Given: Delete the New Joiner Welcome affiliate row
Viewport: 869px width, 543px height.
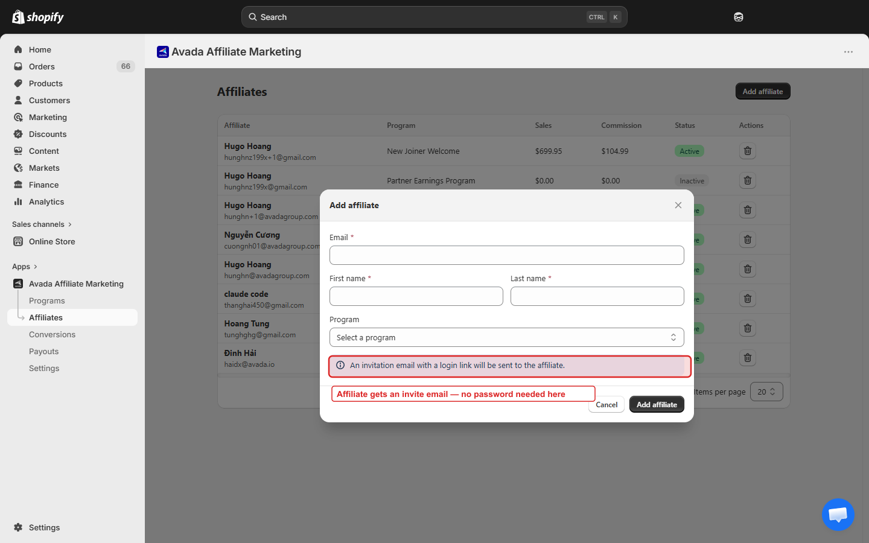Looking at the screenshot, I should [x=748, y=151].
